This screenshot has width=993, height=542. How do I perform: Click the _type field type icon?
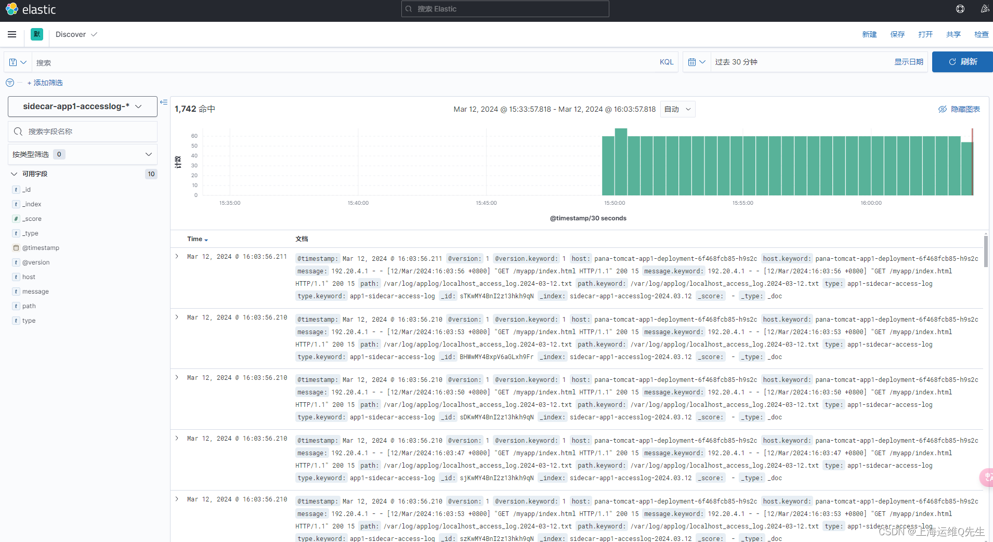(x=16, y=233)
